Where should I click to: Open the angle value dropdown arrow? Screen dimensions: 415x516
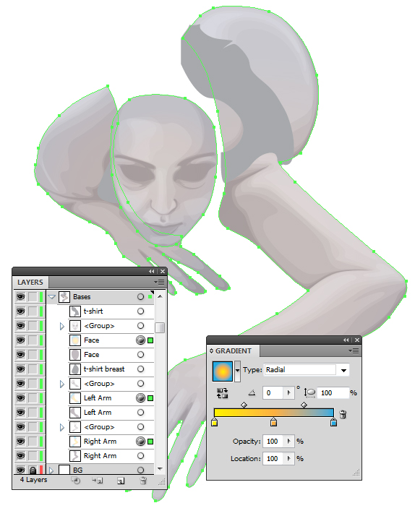(288, 392)
